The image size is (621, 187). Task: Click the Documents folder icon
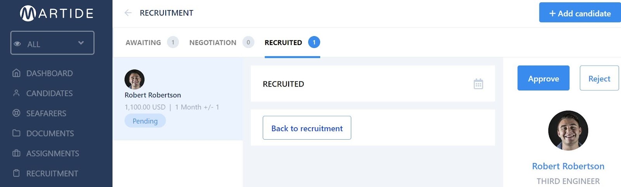pos(16,133)
